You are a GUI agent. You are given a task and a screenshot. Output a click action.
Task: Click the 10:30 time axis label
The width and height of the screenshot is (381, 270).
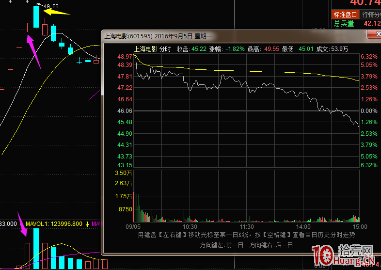190,227
